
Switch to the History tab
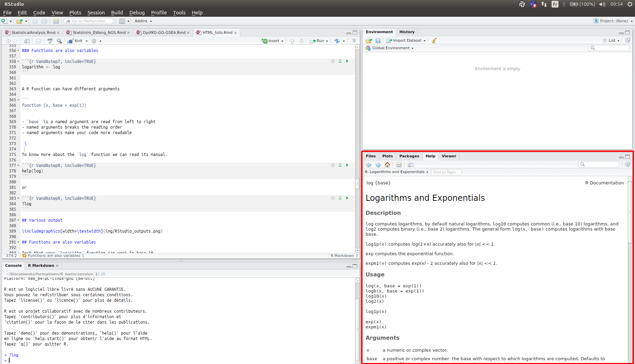[x=407, y=32]
